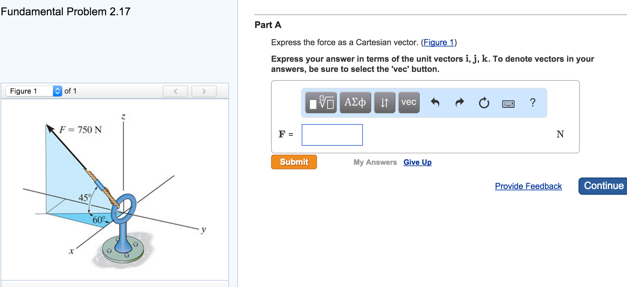The image size is (627, 287).
Task: Open Provide Feedback
Action: coord(528,186)
